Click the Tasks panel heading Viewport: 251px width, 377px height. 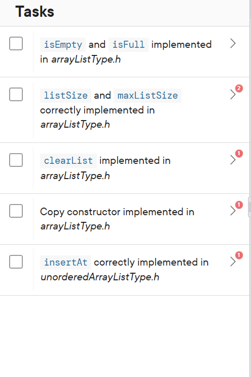[35, 12]
